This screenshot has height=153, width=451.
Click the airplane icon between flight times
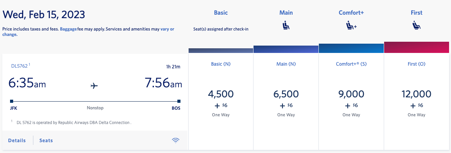click(x=94, y=86)
